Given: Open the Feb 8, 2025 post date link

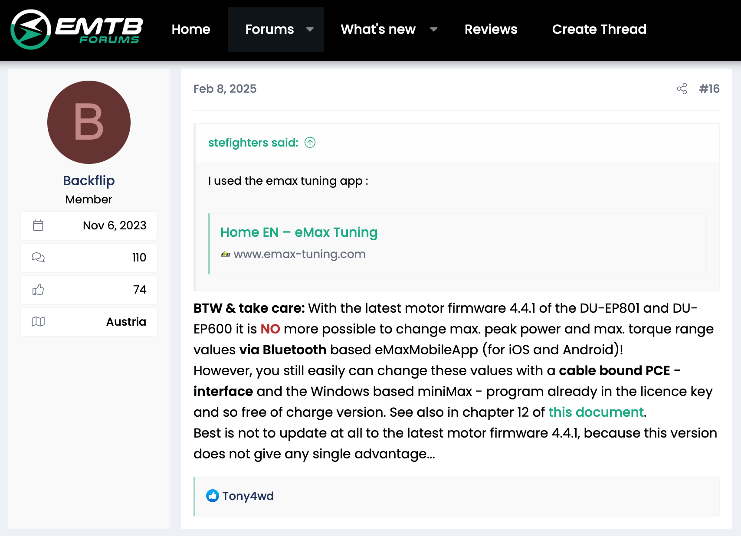Looking at the screenshot, I should pos(225,89).
